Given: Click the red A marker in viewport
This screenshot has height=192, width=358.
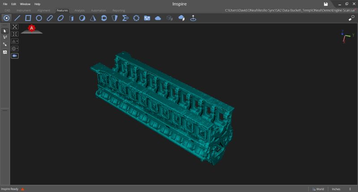Looking at the screenshot, I should [31, 28].
